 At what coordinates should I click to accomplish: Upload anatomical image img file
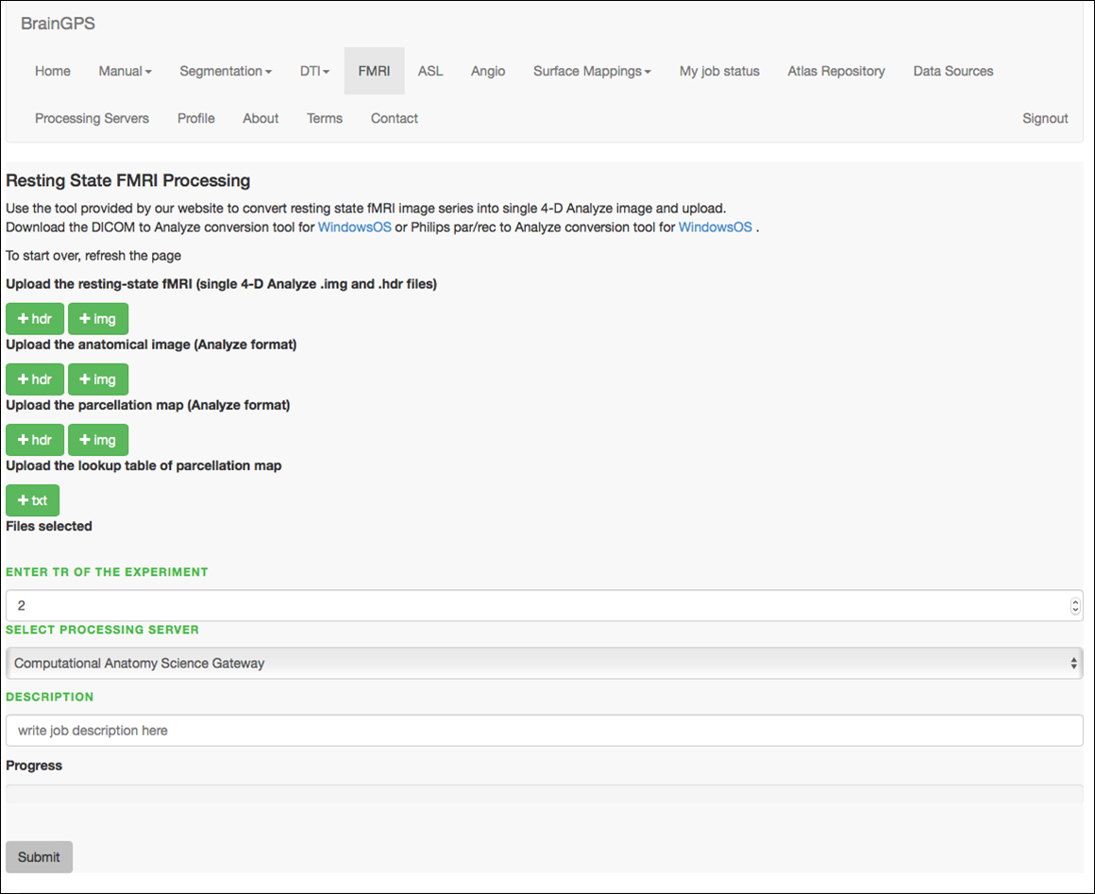click(x=98, y=380)
